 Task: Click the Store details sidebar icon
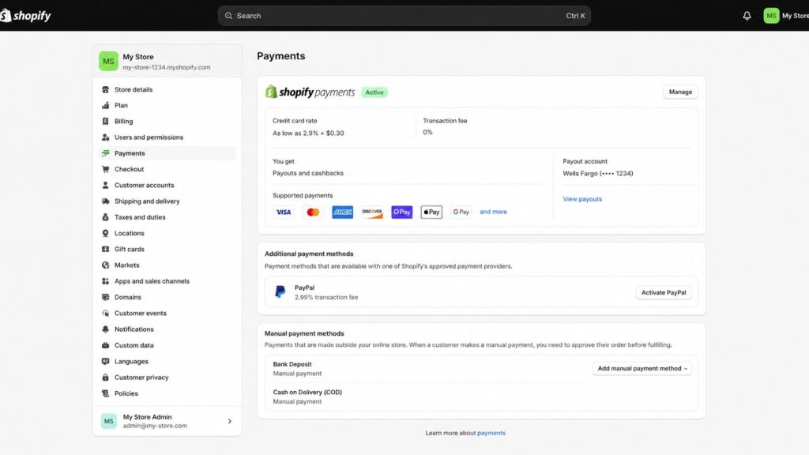click(x=105, y=89)
